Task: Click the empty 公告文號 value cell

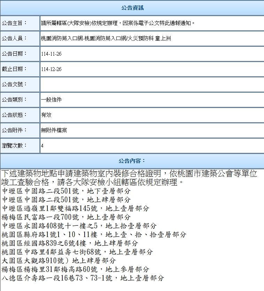Action: [152, 84]
